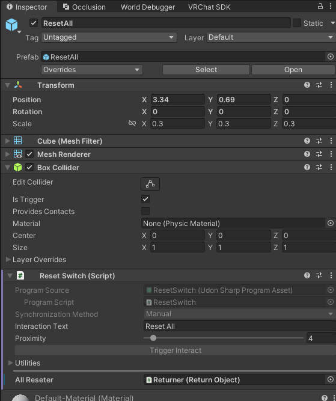Open the Tag dropdown
The height and width of the screenshot is (401, 336).
[x=109, y=37]
